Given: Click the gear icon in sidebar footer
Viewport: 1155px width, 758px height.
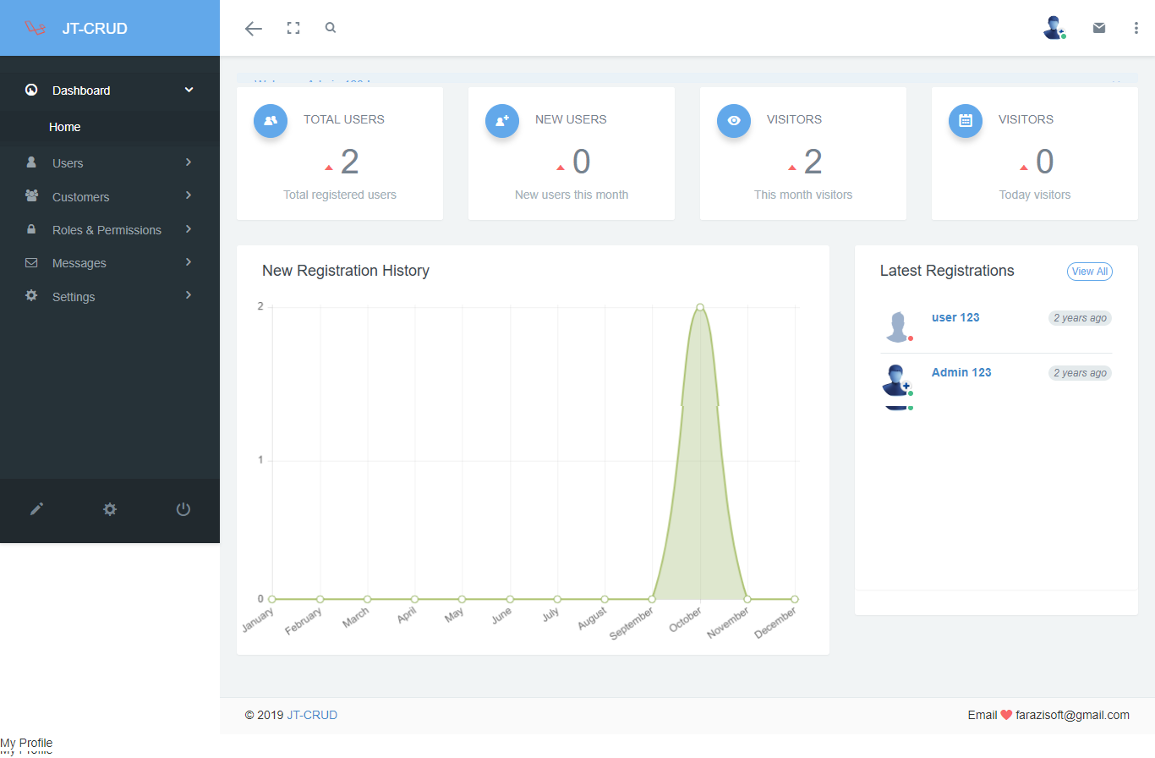Looking at the screenshot, I should pyautogui.click(x=110, y=509).
